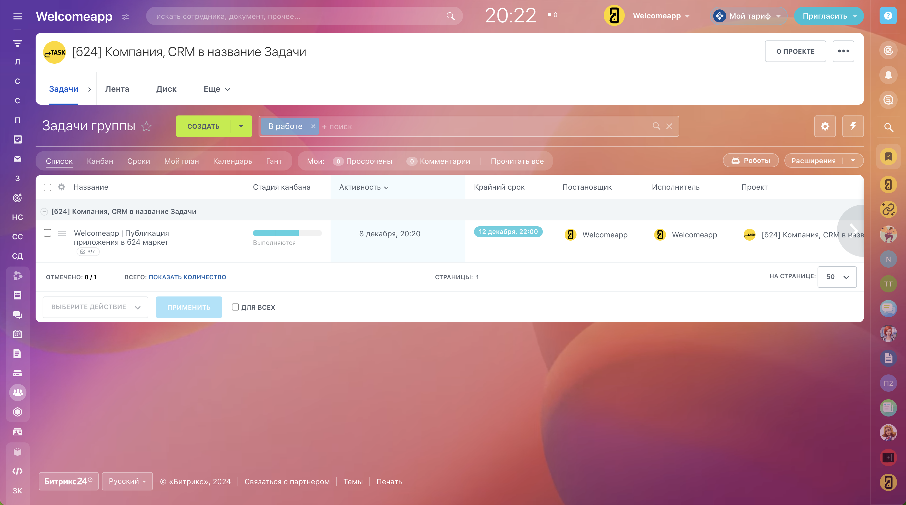Open the calendar icon in left sidebar

point(18,334)
